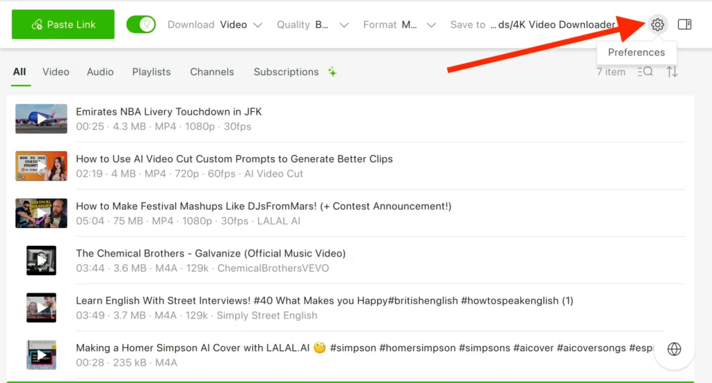Viewport: 712px width, 383px height.
Task: Click the Paste Link button
Action: [x=63, y=24]
